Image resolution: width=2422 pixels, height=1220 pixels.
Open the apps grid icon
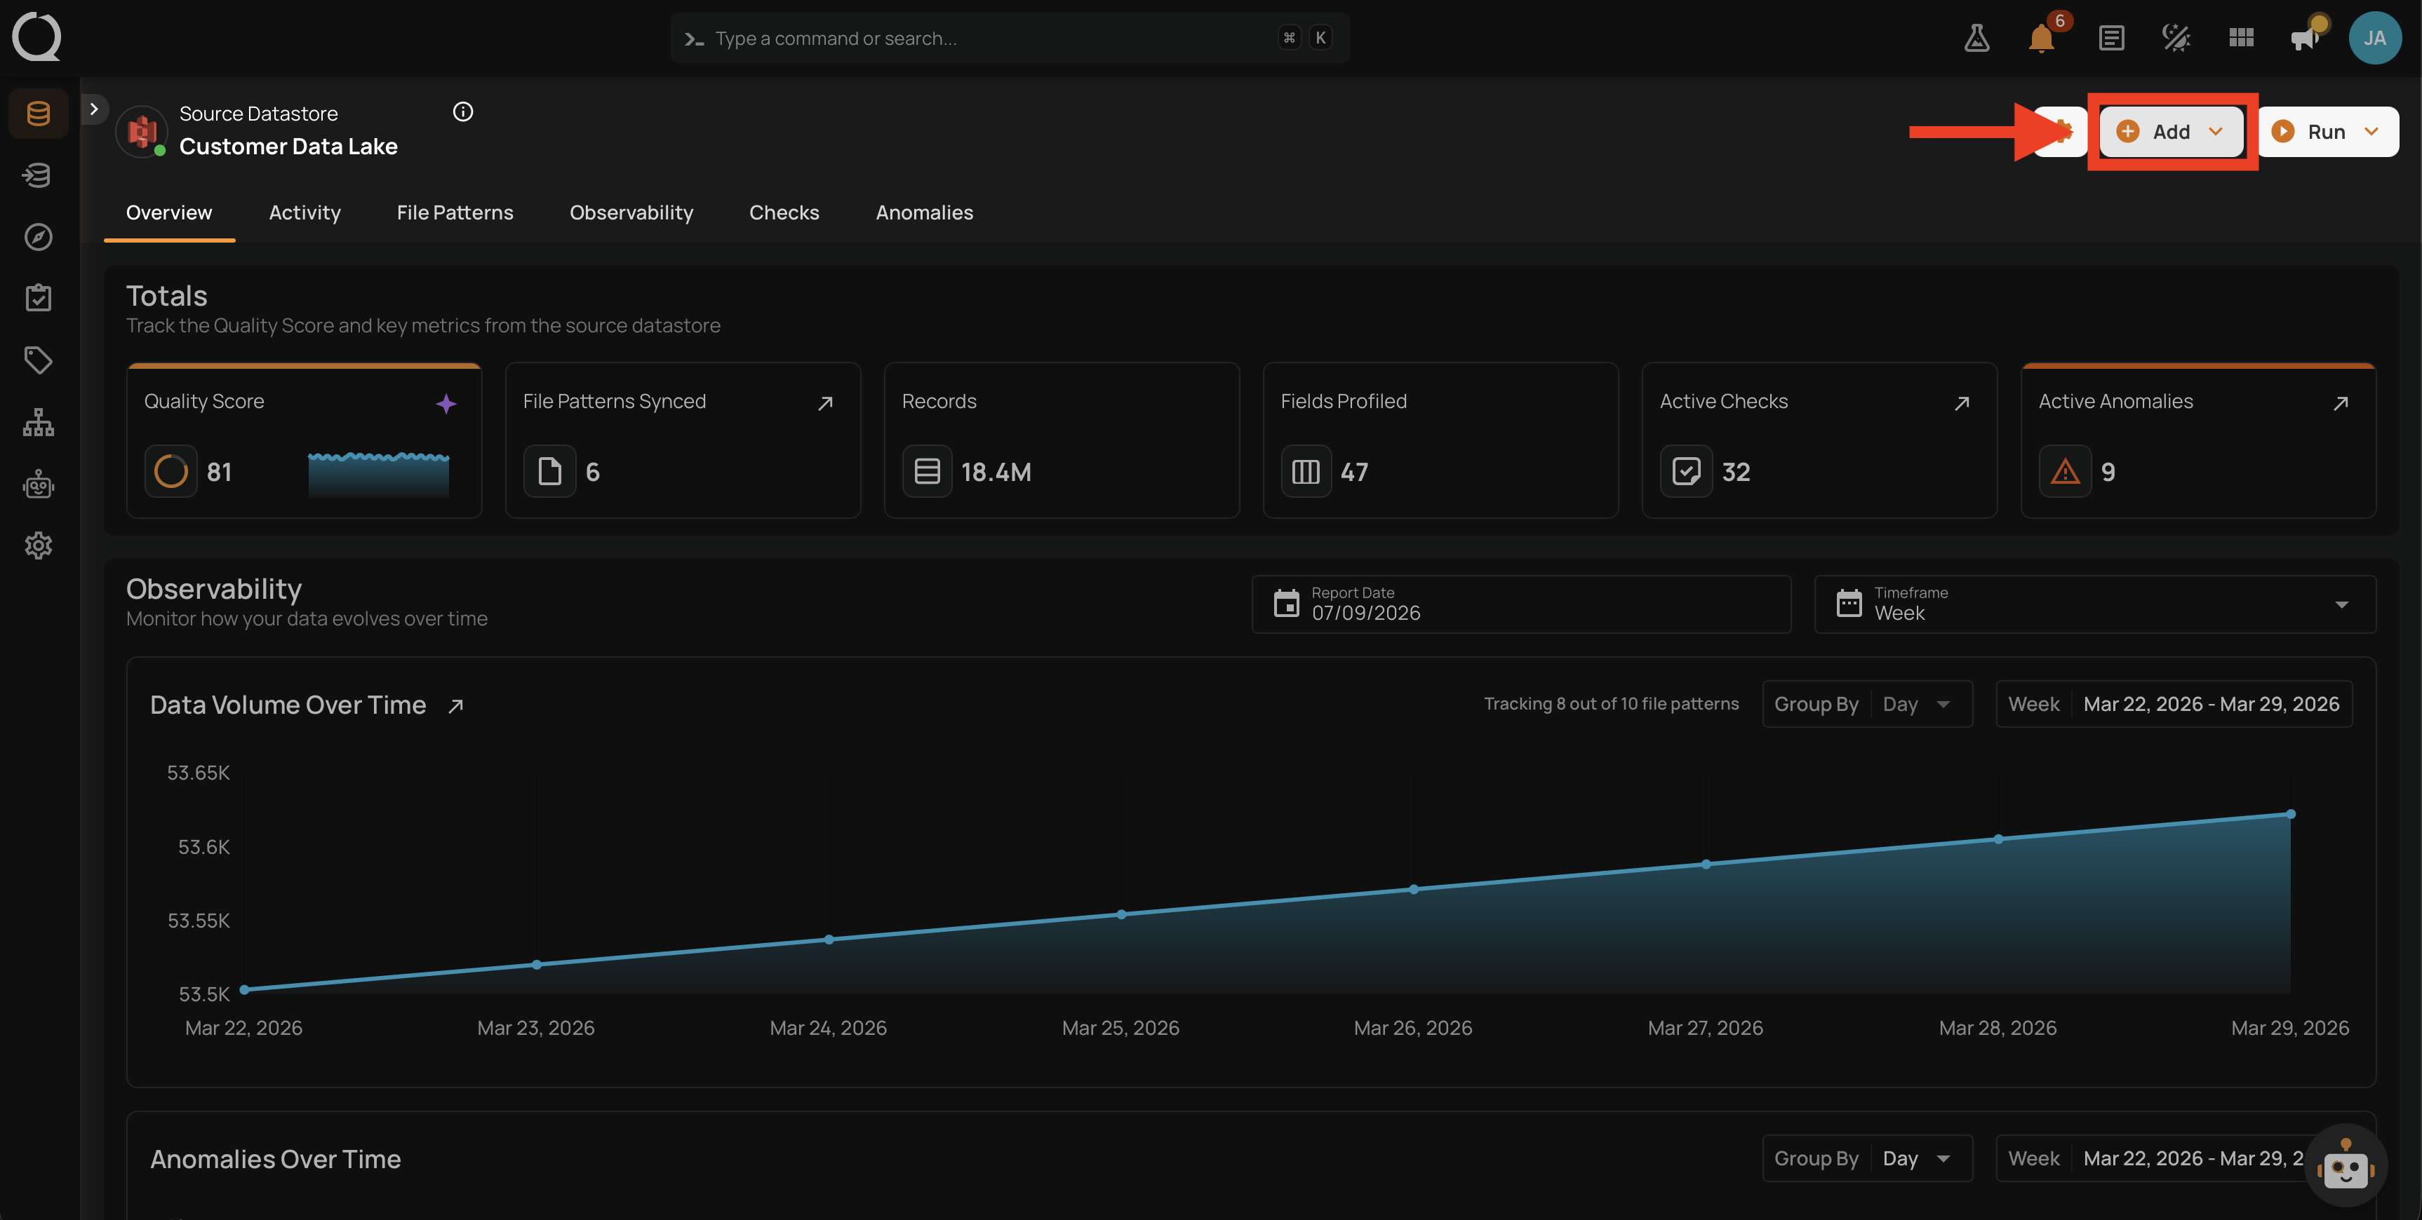[x=2242, y=38]
